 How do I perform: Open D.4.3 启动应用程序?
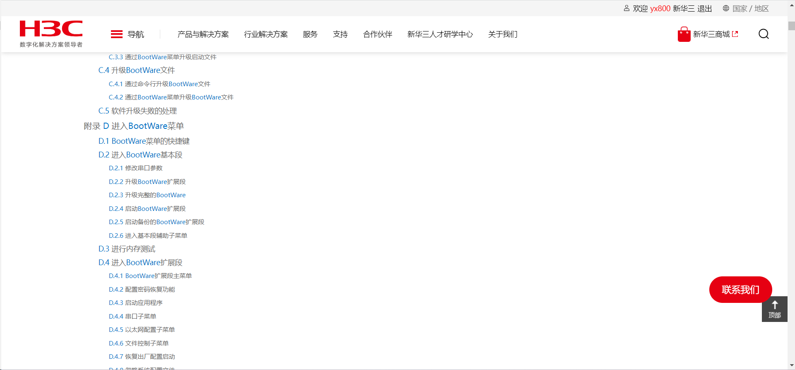(x=136, y=303)
